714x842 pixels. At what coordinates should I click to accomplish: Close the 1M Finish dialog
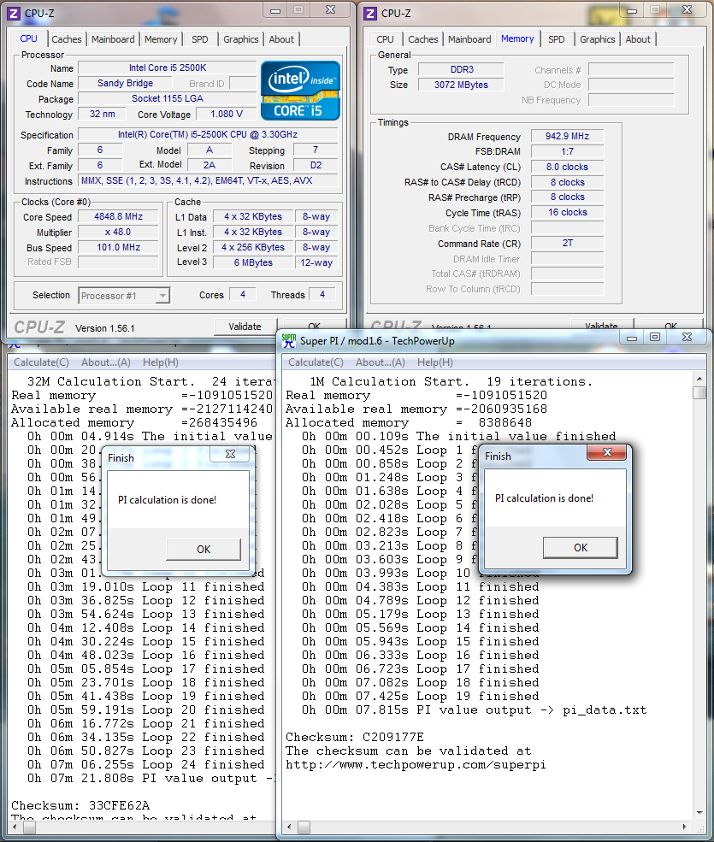[607, 453]
